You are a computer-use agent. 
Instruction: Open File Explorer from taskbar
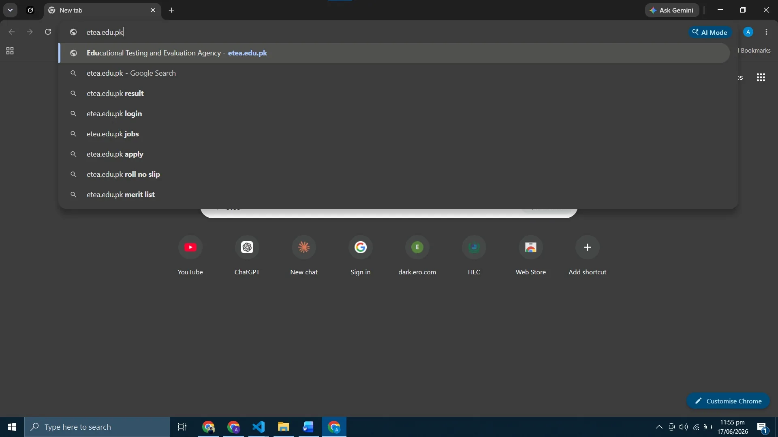(283, 427)
